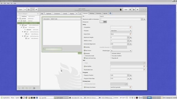Image resolution: width=177 pixels, height=99 pixels.
Task: Toggle the Visibility checkbox
Action: point(84,47)
